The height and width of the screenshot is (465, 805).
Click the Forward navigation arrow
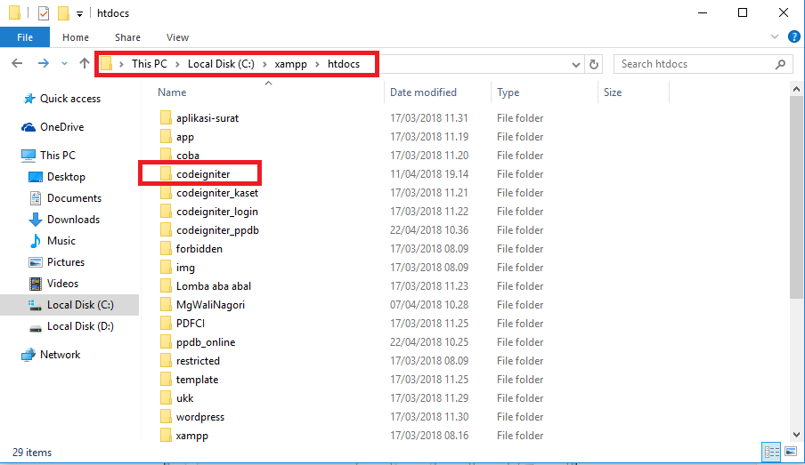coord(43,64)
